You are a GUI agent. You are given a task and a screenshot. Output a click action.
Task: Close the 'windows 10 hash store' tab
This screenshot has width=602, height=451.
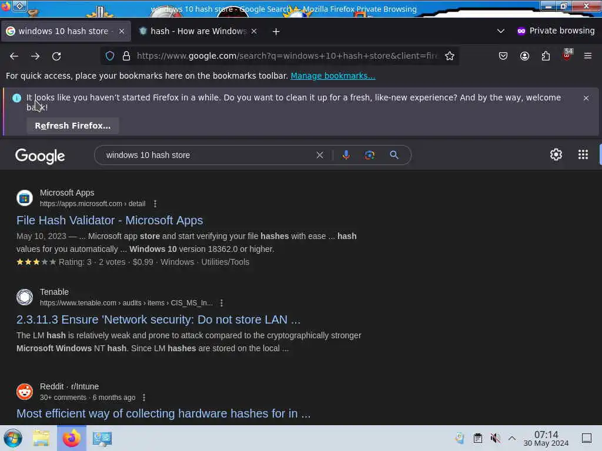click(x=122, y=31)
